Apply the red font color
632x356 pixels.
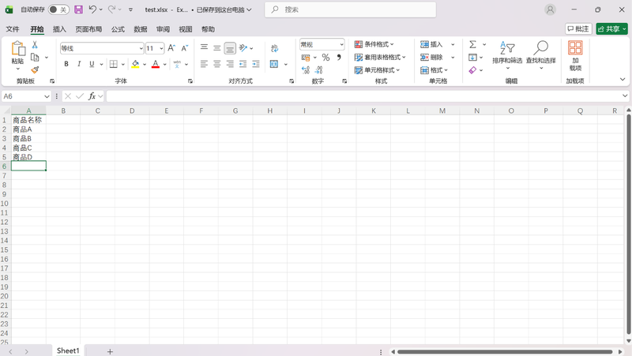[156, 64]
